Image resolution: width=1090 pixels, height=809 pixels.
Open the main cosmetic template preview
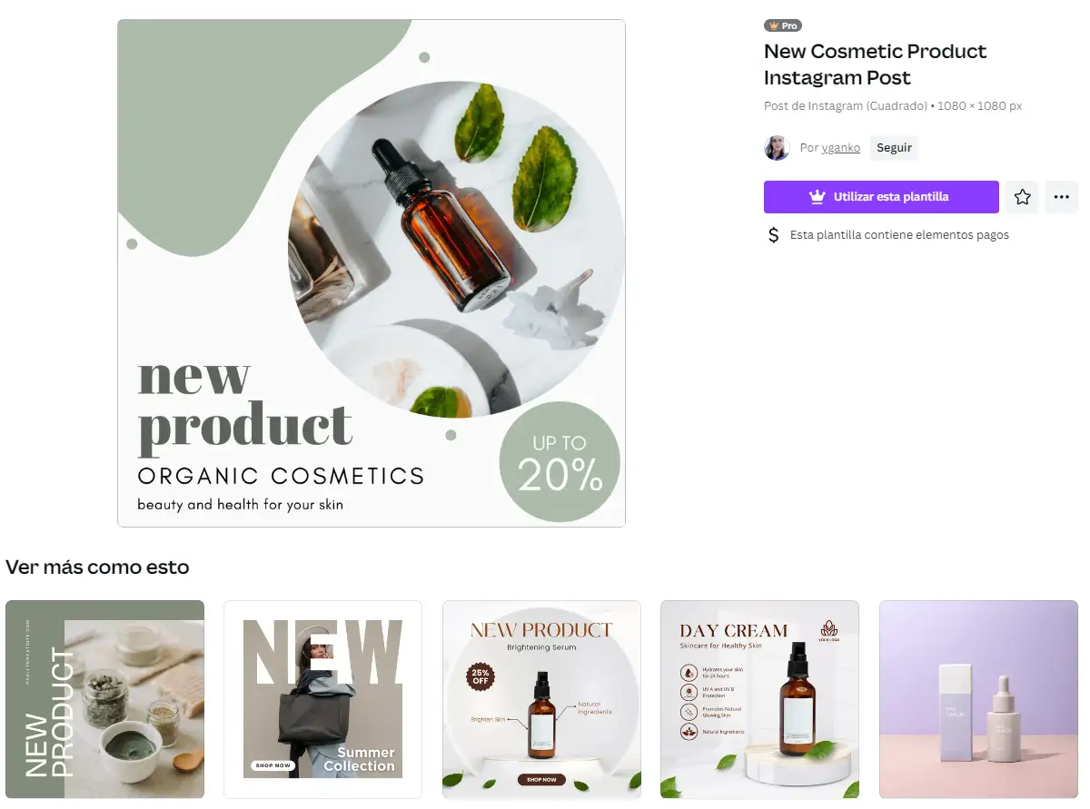pos(372,273)
